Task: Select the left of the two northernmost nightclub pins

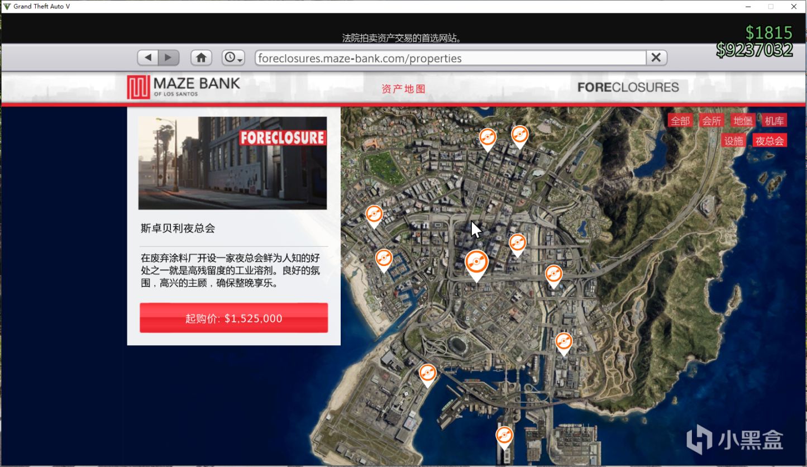Action: [x=488, y=140]
